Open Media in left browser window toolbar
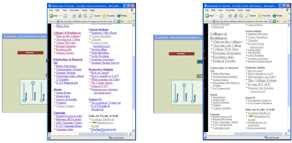Screen dimensions: 292x143 click(122, 16)
